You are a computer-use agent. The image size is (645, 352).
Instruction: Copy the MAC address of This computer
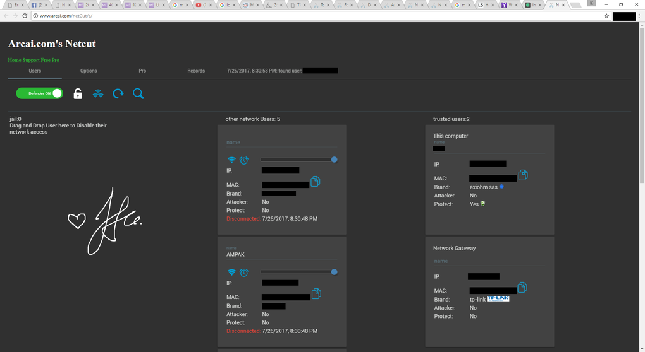pos(523,175)
